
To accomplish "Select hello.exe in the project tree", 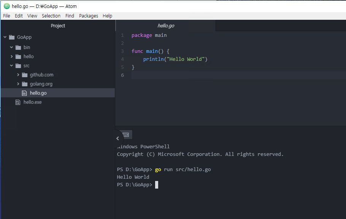I will [32, 102].
